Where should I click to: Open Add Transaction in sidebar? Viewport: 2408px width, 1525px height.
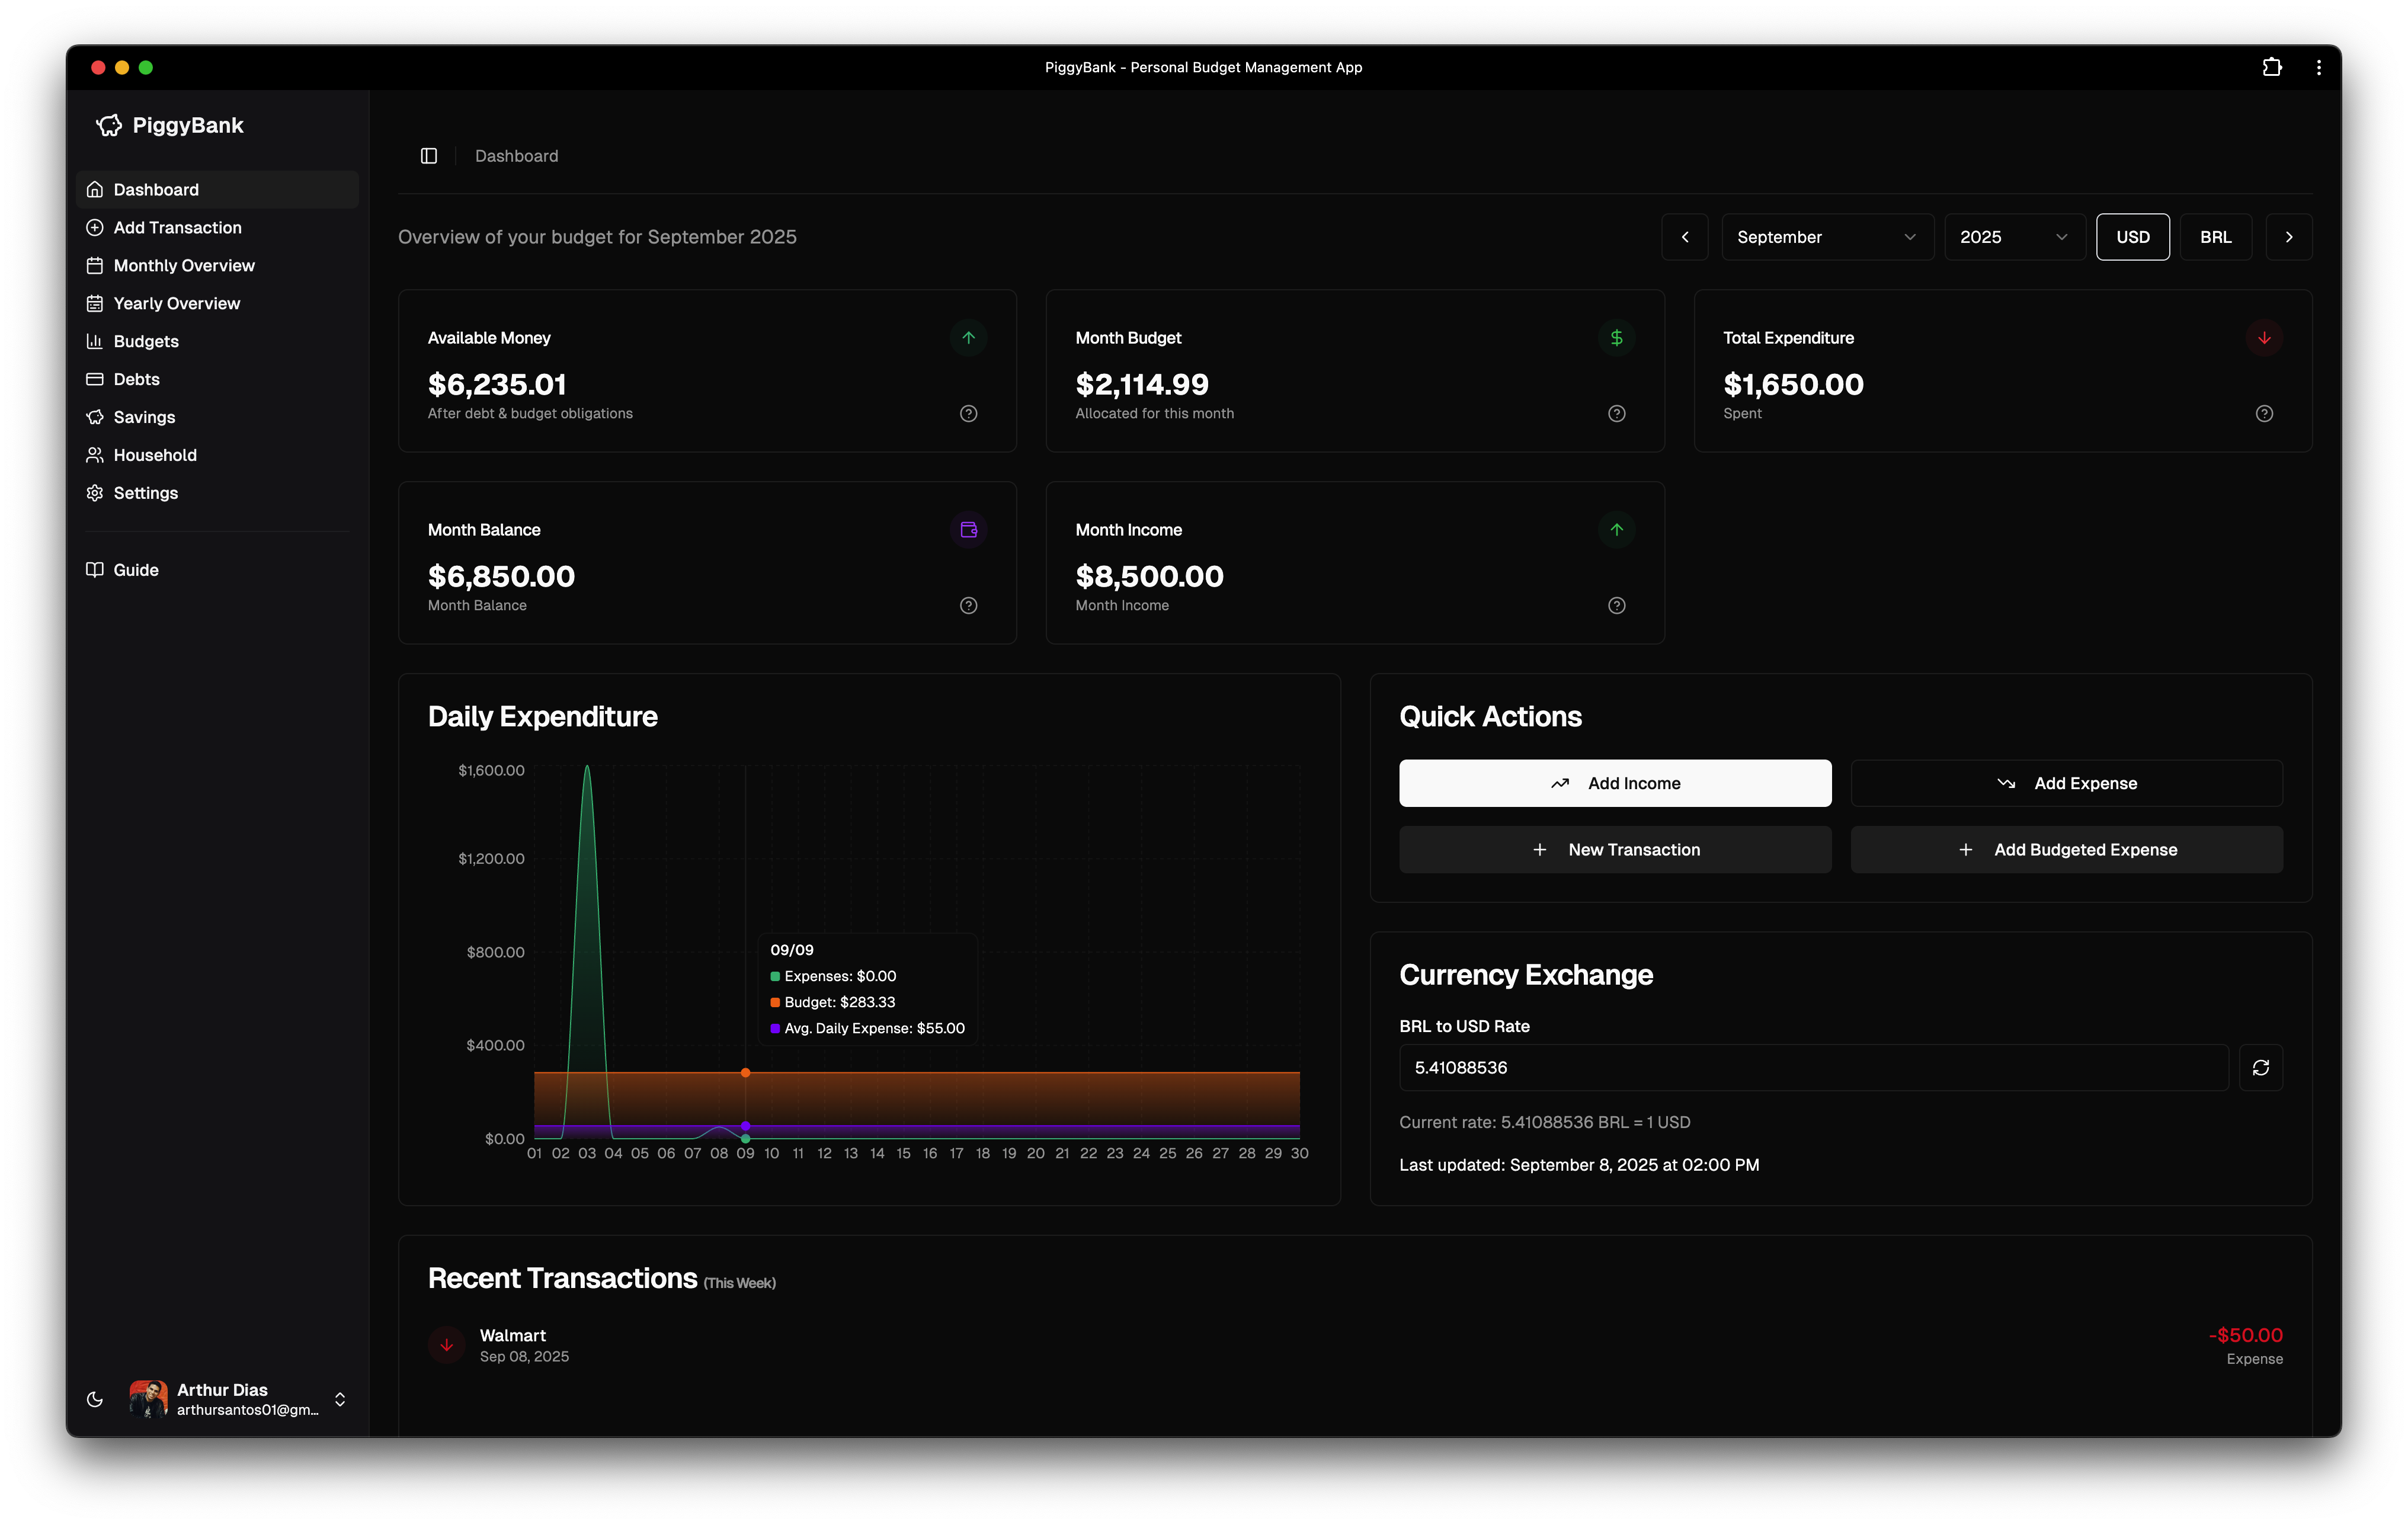(217, 228)
